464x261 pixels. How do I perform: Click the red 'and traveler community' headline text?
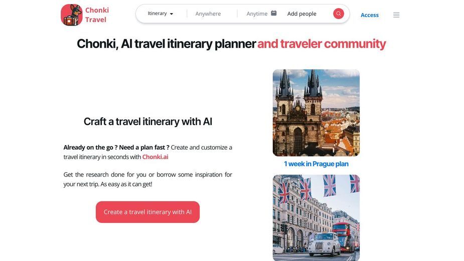tap(322, 44)
